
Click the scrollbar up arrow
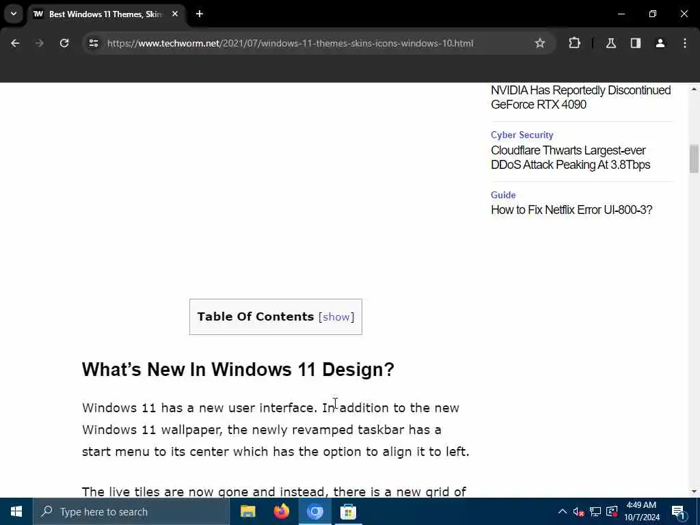(x=694, y=90)
